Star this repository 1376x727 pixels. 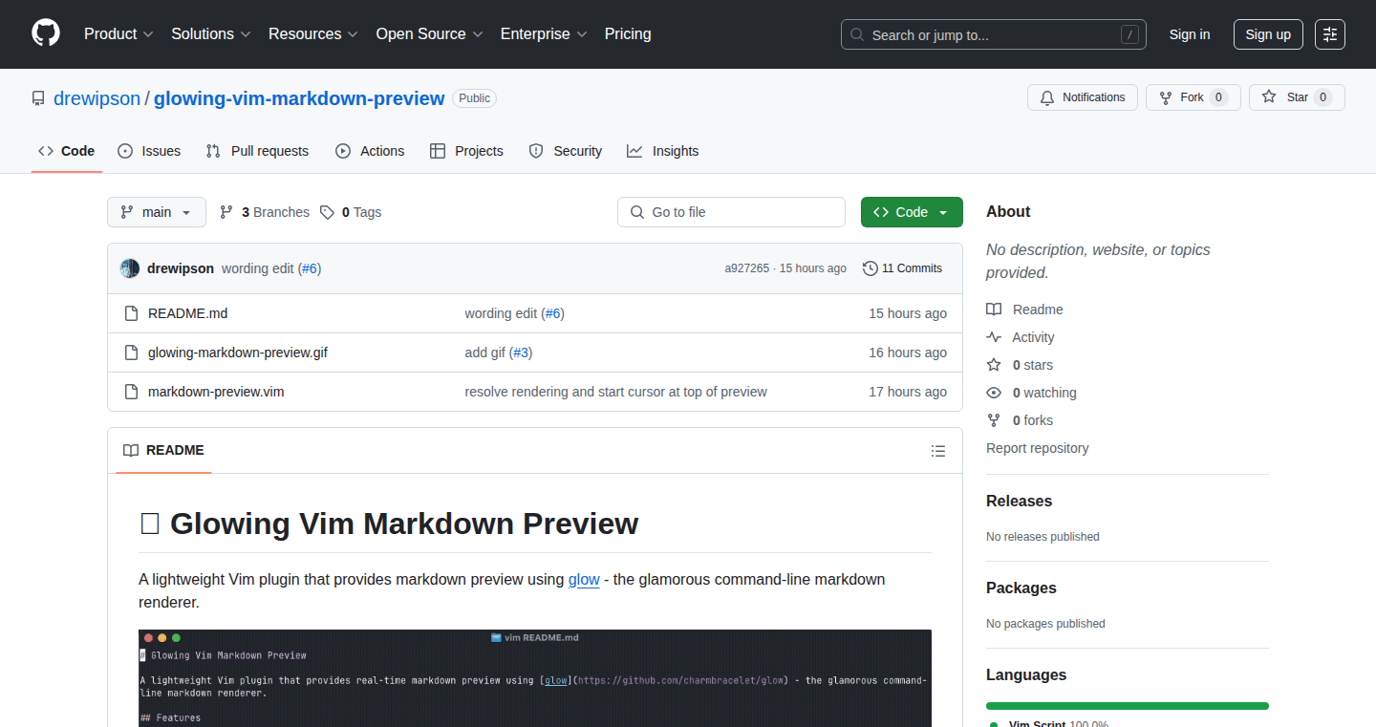1297,97
